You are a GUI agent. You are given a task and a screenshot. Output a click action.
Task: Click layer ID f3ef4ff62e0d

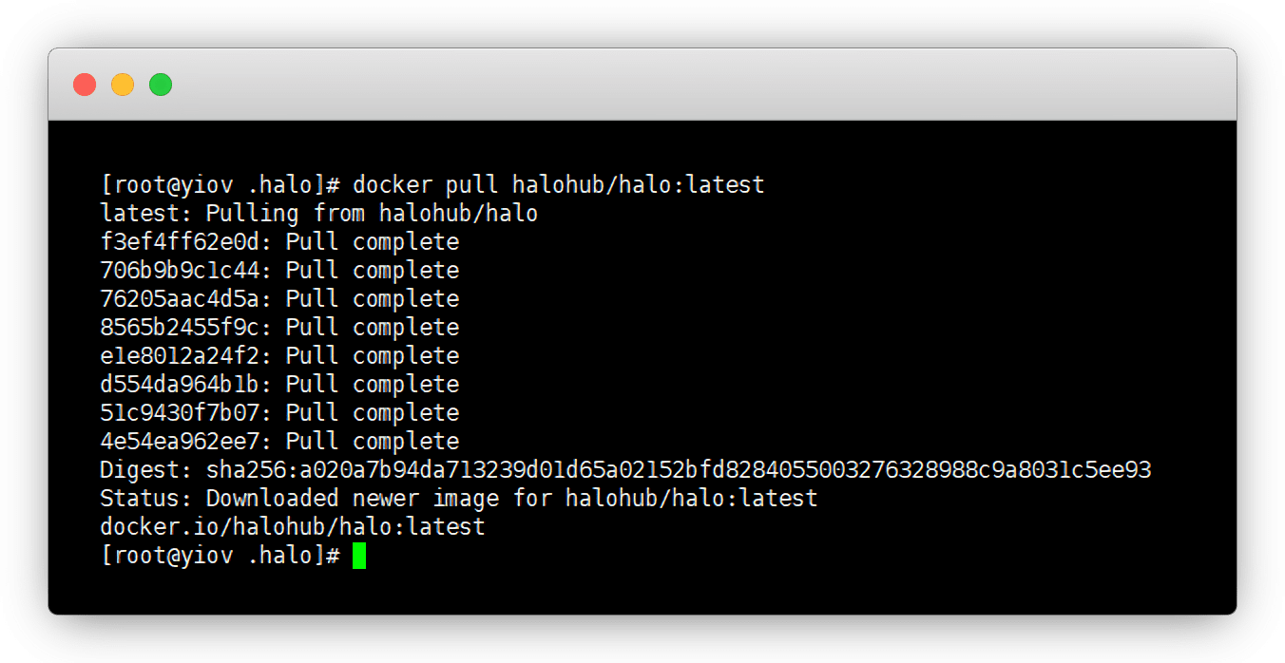point(185,241)
